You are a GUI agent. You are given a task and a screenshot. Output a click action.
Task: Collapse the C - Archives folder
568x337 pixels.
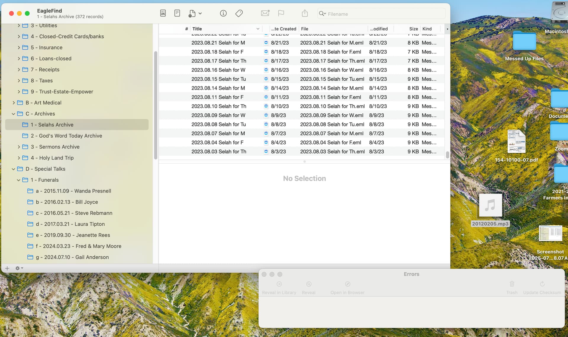pyautogui.click(x=13, y=114)
